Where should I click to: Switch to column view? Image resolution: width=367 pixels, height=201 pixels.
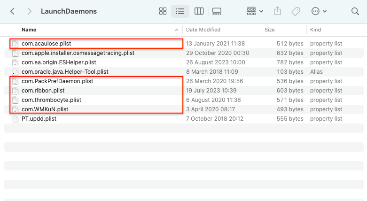click(x=199, y=11)
